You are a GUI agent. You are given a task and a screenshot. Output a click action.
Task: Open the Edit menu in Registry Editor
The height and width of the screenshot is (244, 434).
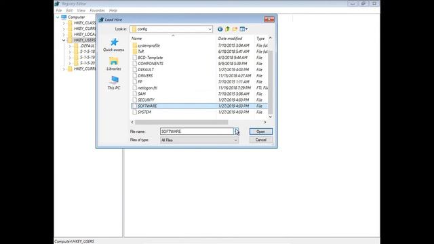(69, 11)
